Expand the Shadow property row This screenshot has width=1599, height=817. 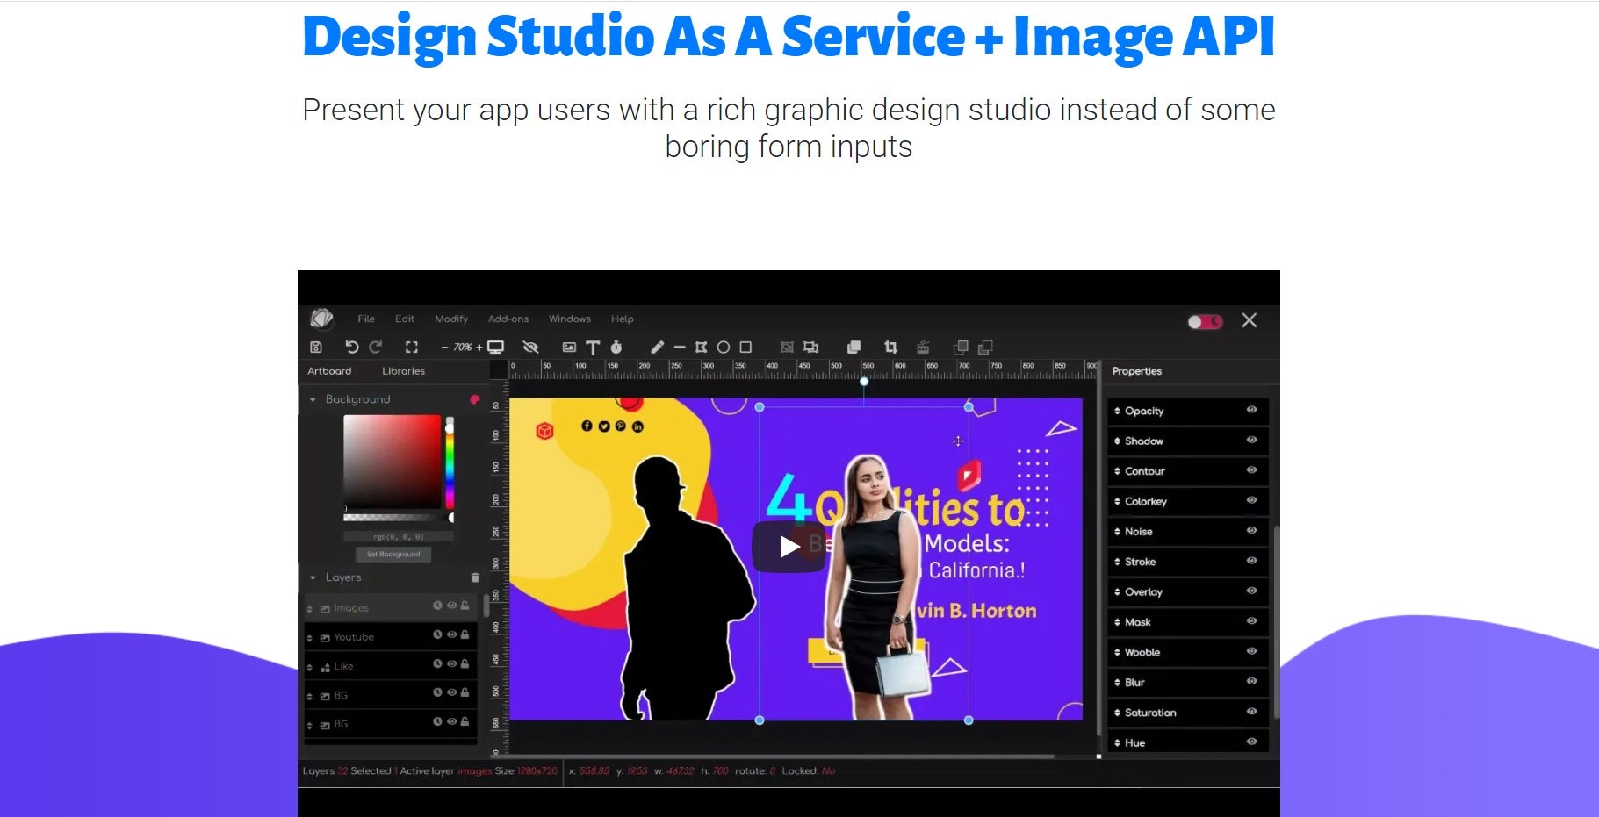click(x=1117, y=440)
